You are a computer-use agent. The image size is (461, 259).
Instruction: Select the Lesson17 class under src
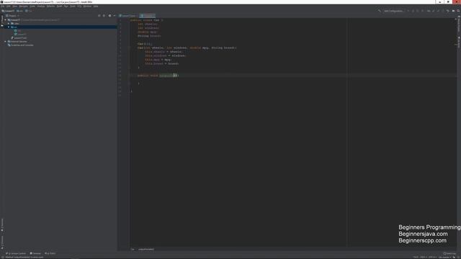20,35
